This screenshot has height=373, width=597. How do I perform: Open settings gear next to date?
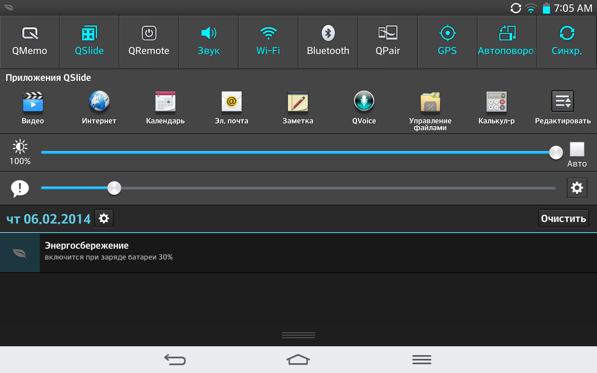click(x=104, y=219)
